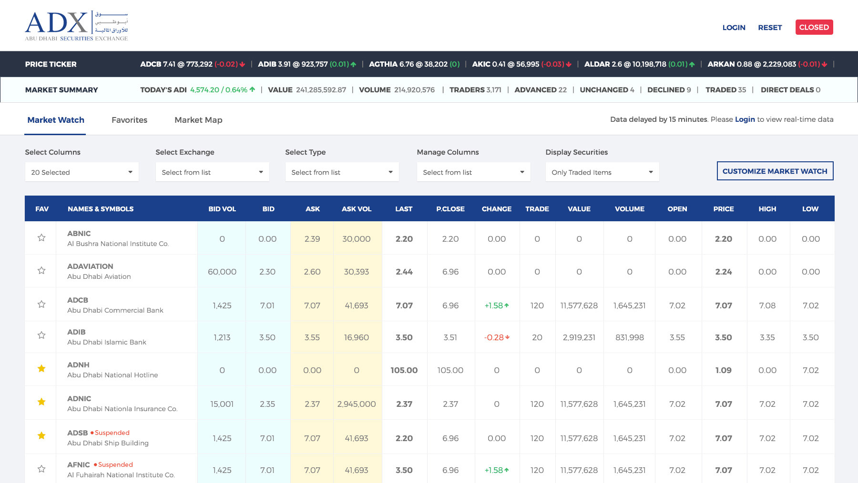Screen dimensions: 858x483
Task: Remove ADNH from favorites by clicking star
Action: point(41,368)
